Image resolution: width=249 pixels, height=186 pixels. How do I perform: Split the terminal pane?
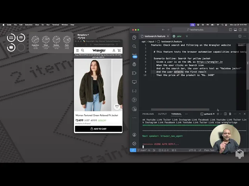pyautogui.click(x=225, y=114)
